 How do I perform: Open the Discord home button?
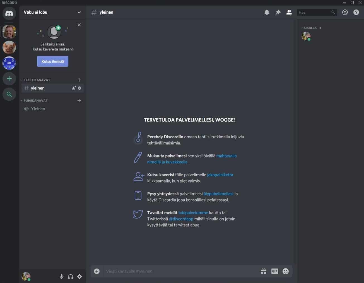(9, 13)
